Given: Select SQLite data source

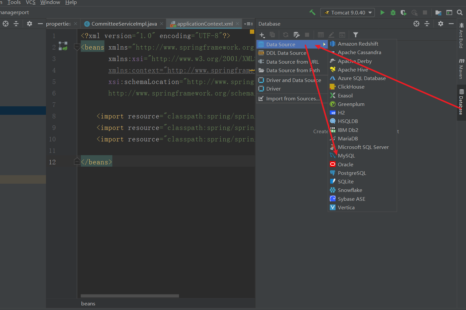Looking at the screenshot, I should [x=362, y=181].
